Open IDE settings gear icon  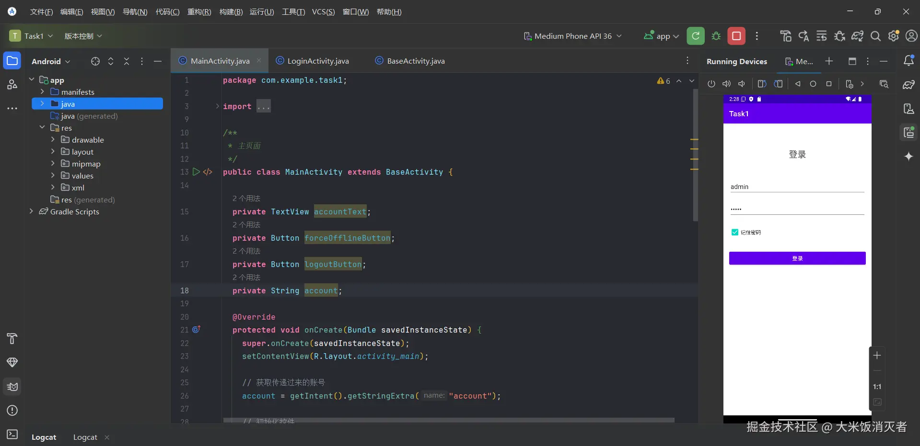point(894,36)
